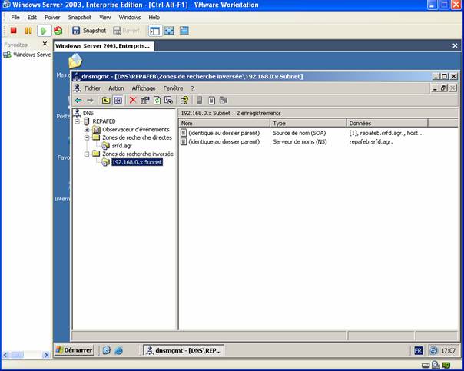Export list using the toolbar icon

tap(169, 101)
